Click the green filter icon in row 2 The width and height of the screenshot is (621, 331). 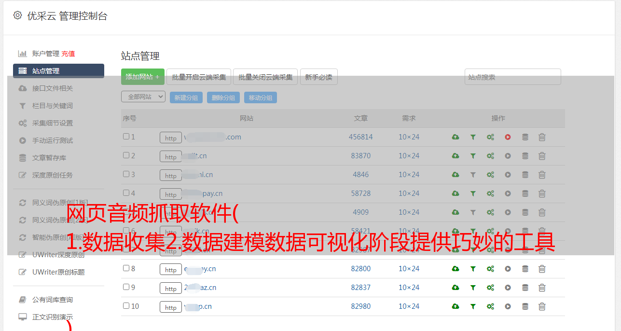coord(473,156)
